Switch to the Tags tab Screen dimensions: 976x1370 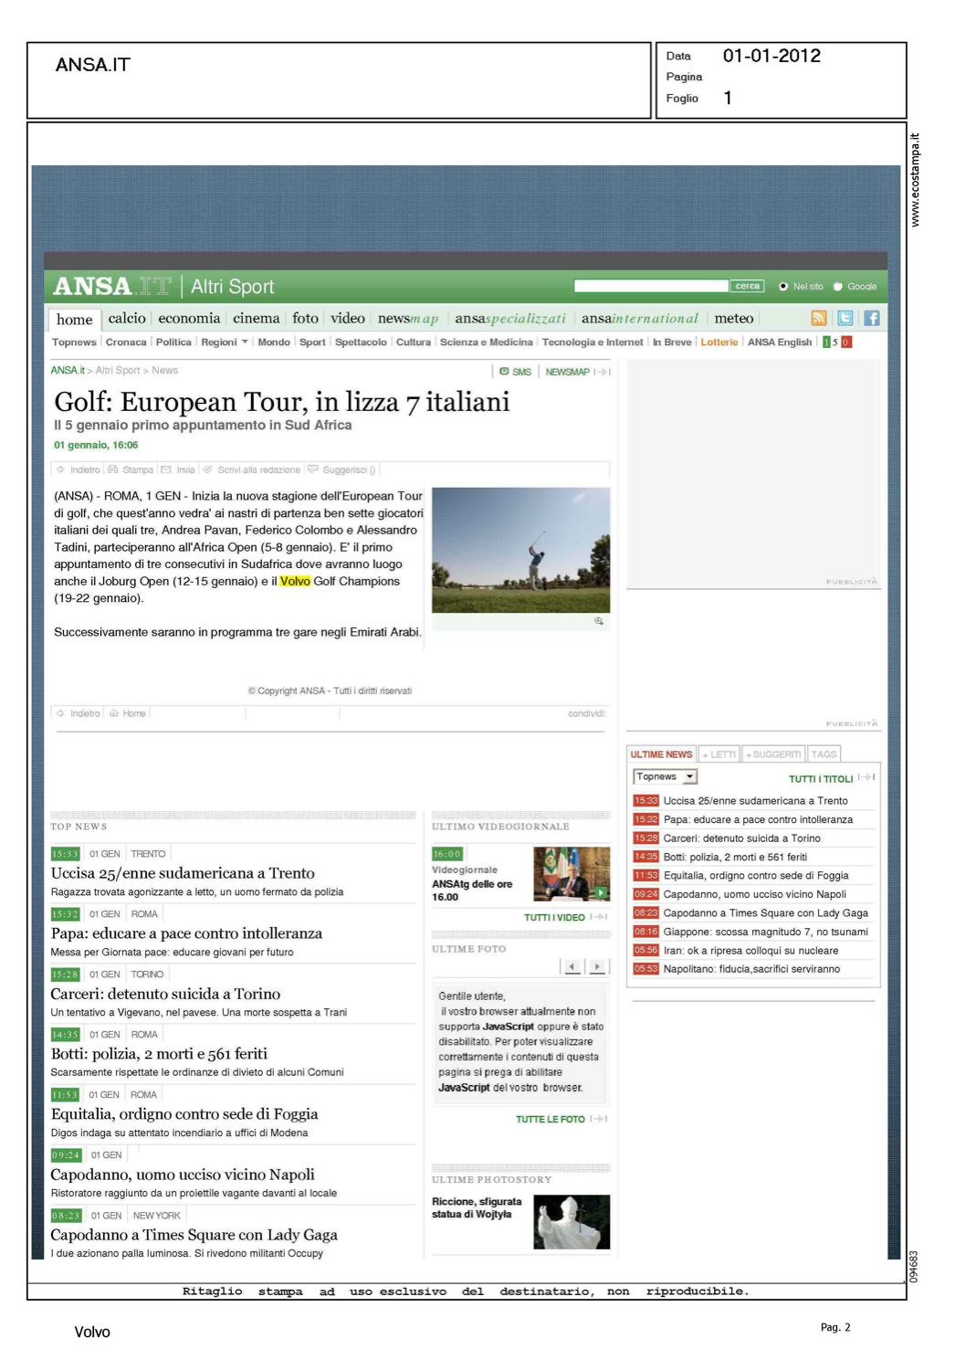pos(824,754)
